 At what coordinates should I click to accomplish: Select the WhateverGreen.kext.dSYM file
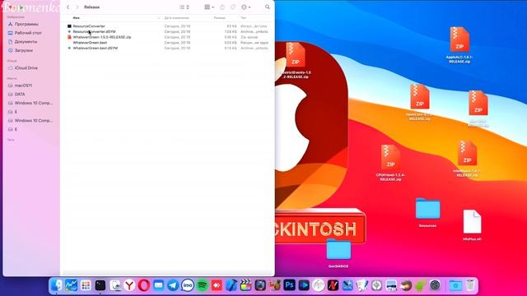tap(167, 48)
